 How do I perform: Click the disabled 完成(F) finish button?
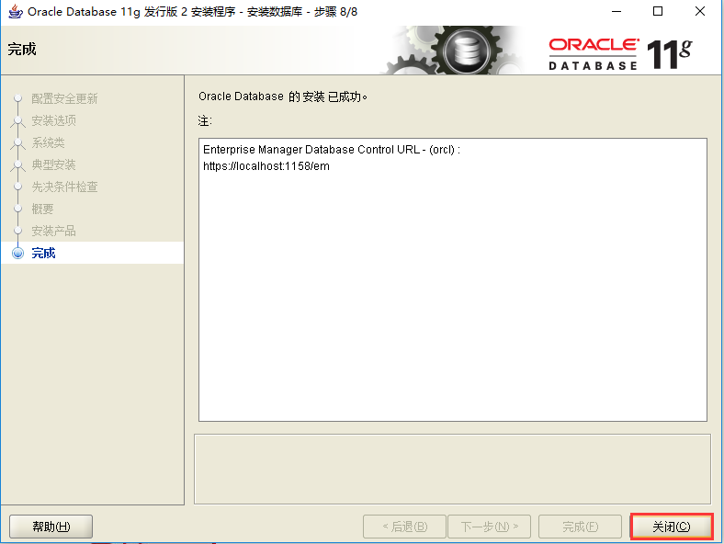(580, 527)
